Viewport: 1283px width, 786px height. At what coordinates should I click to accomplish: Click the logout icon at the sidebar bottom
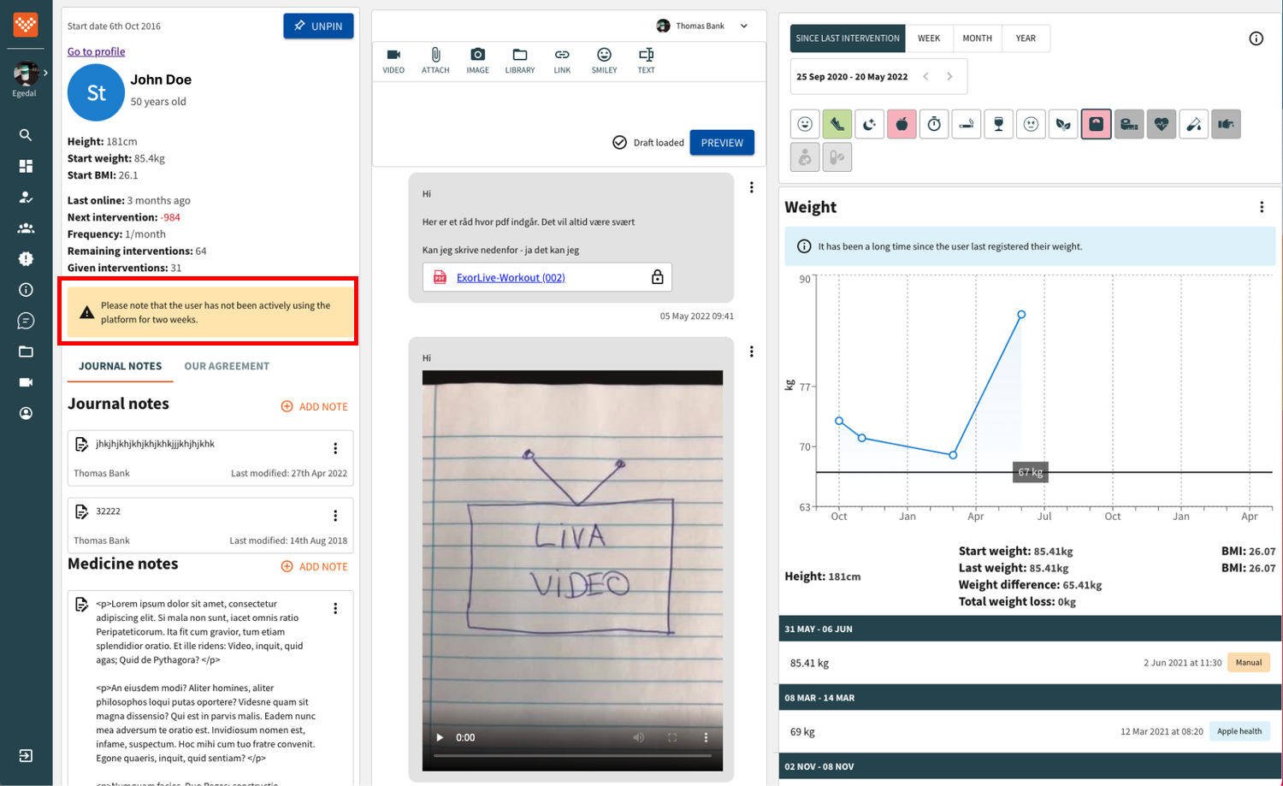[x=26, y=755]
